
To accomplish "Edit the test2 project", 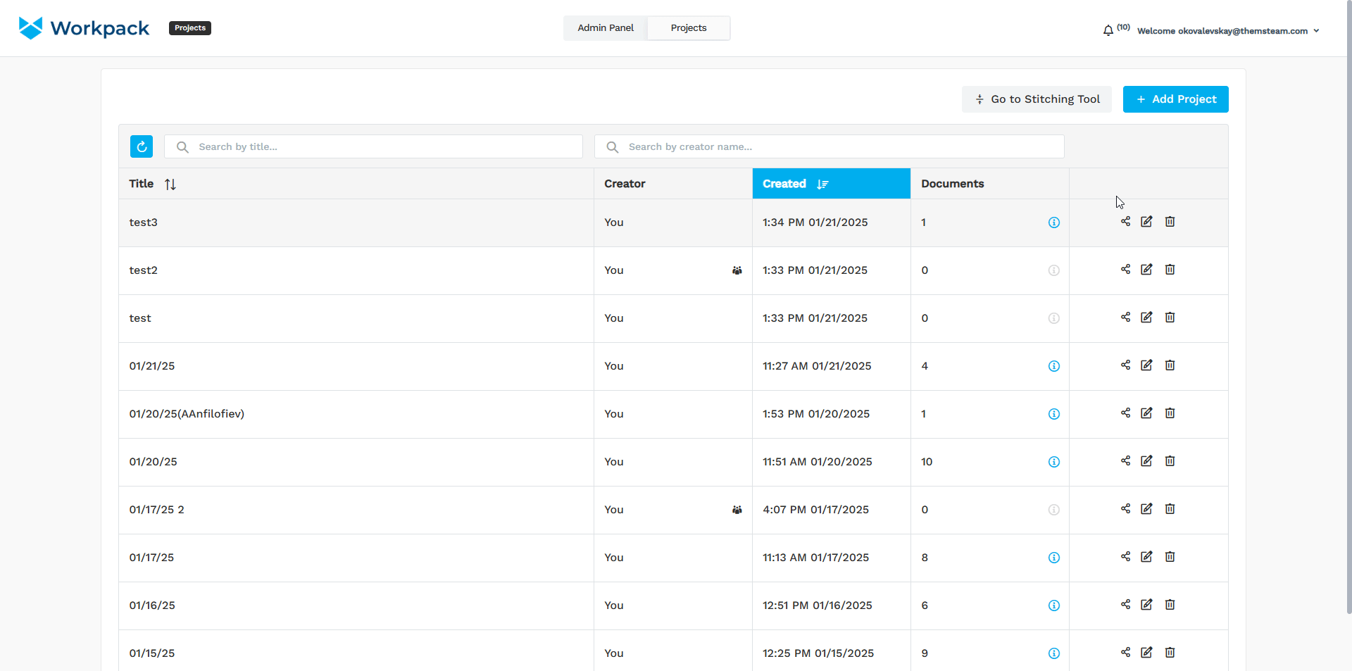I will coord(1146,270).
